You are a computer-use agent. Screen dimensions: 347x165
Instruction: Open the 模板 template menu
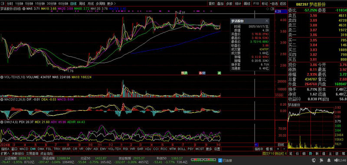click(269, 149)
